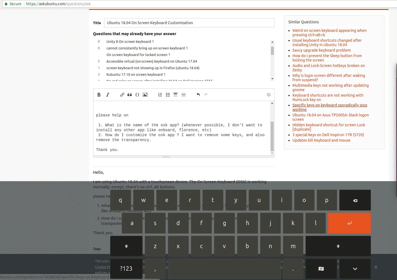Undo last edit in editor toolbar

click(x=198, y=95)
